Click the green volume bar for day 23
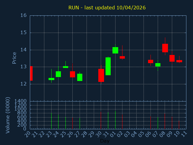The height and width of the screenshot is (145, 193). (51, 121)
